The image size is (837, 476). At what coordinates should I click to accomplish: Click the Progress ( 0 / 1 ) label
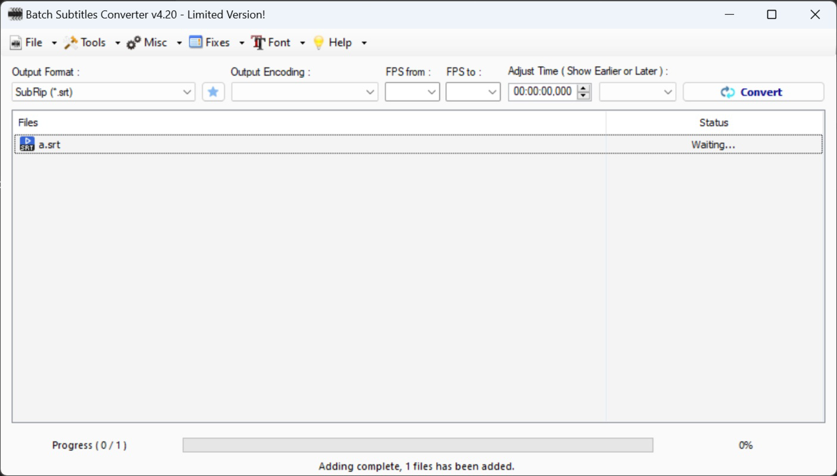point(89,445)
